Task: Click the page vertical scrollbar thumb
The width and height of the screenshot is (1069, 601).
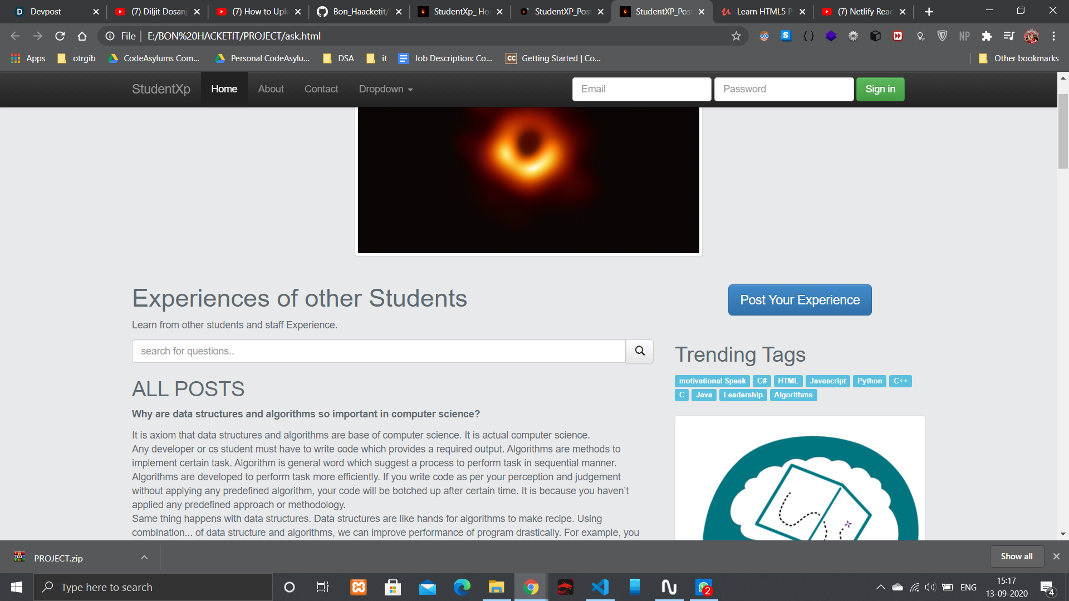Action: tap(1063, 131)
